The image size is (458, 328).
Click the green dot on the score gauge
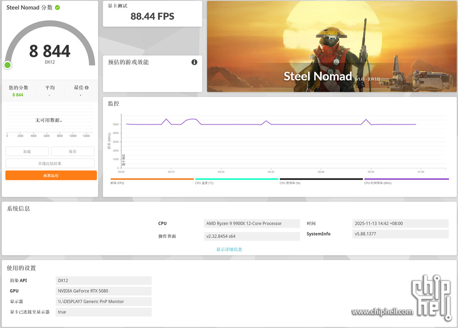(x=7, y=65)
